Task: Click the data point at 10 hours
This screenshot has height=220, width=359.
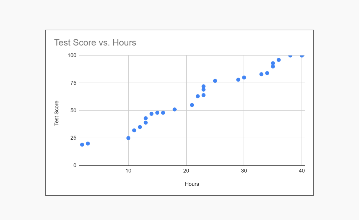Action: [x=128, y=138]
